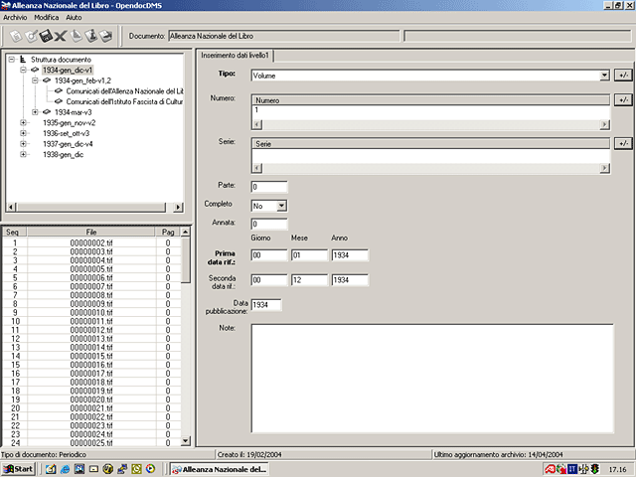Viewport: 636px width, 477px height.
Task: Click the Seq column header
Action: pyautogui.click(x=15, y=232)
